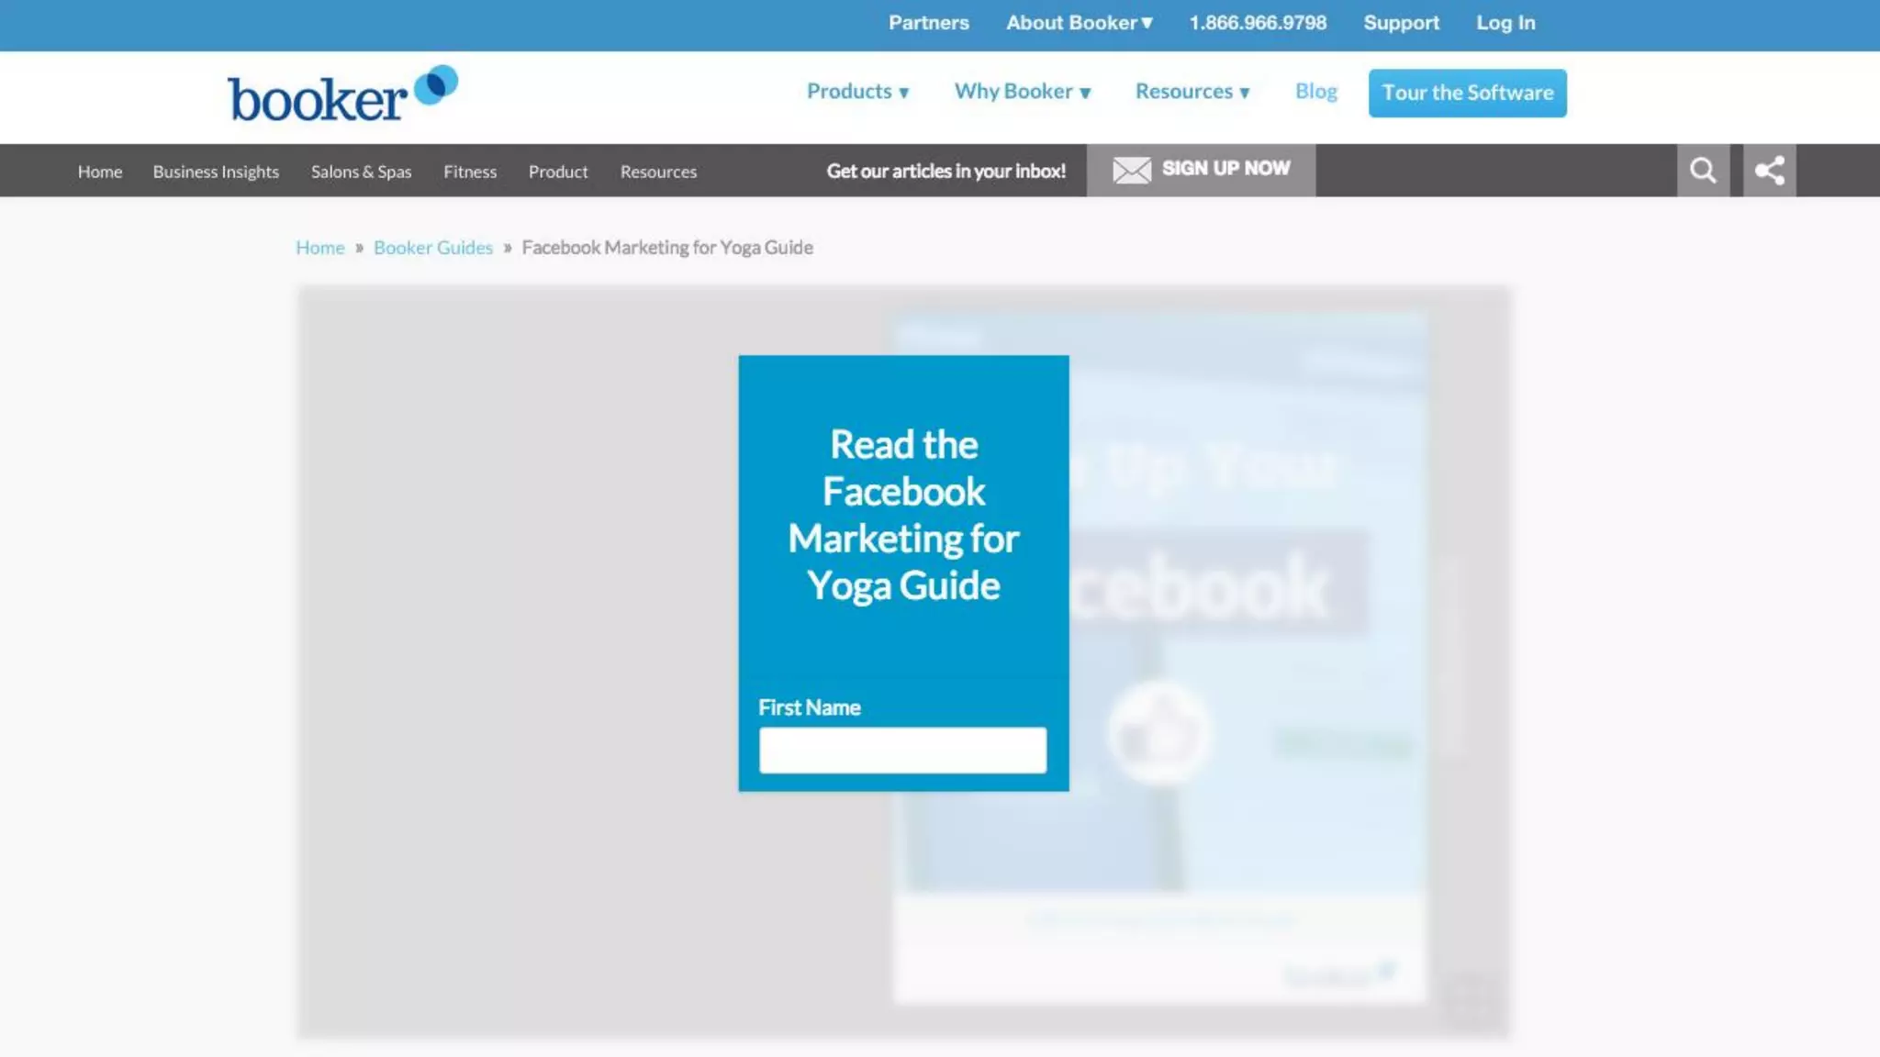The height and width of the screenshot is (1057, 1880).
Task: Expand the Products dropdown
Action: [857, 92]
